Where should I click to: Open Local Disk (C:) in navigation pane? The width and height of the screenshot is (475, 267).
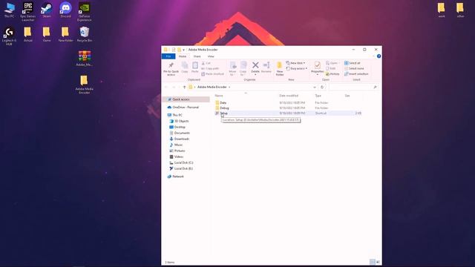click(x=183, y=163)
